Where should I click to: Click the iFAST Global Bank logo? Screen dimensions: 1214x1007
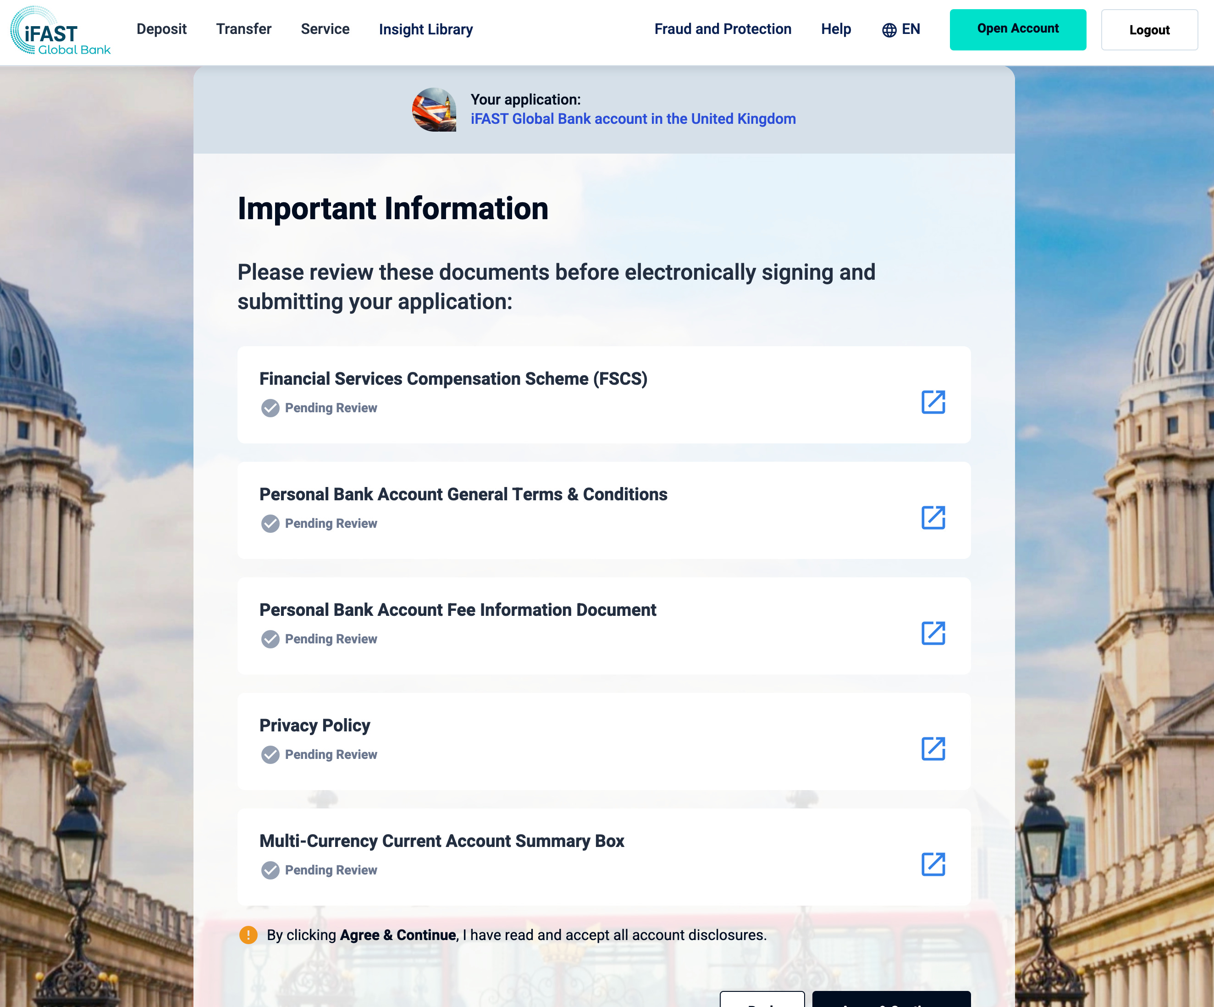click(x=60, y=31)
